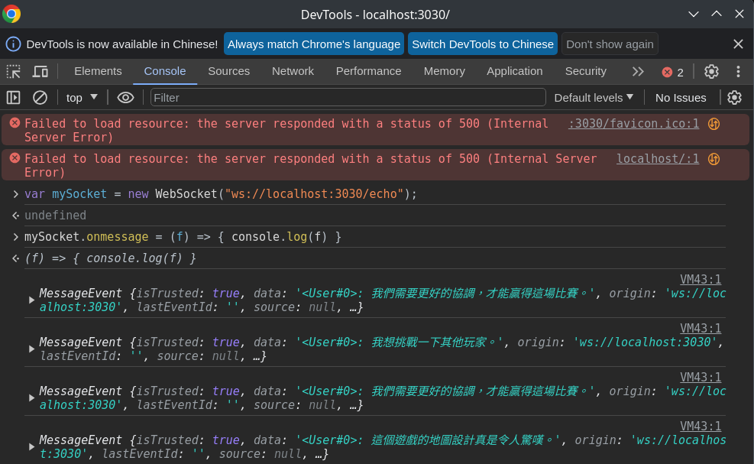Open the first VM43:1 source link
Screen dimensions: 754x464
click(701, 280)
